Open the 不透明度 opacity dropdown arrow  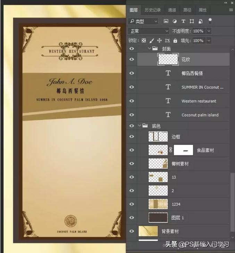[x=209, y=31]
